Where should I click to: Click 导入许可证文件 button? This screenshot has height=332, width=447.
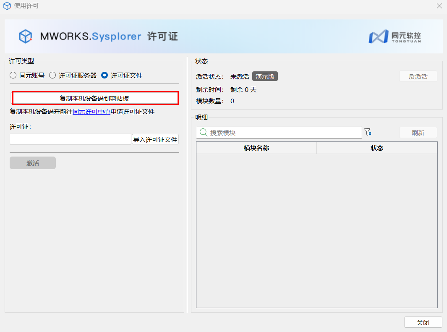click(x=155, y=139)
